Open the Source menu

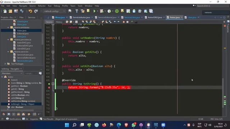point(32,6)
